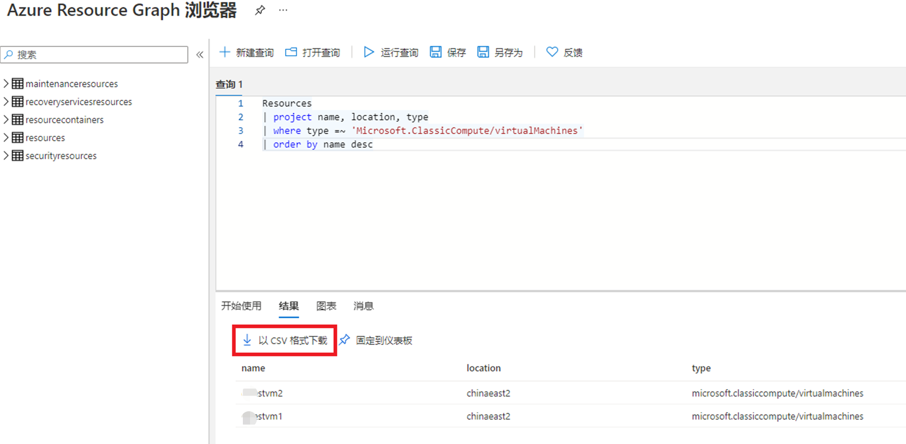Expand the recoveryservicesresources table node
This screenshot has width=906, height=444.
(6, 101)
